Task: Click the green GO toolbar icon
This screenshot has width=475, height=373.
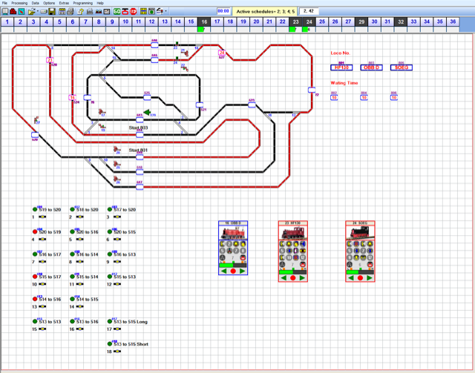Action: tap(118, 11)
